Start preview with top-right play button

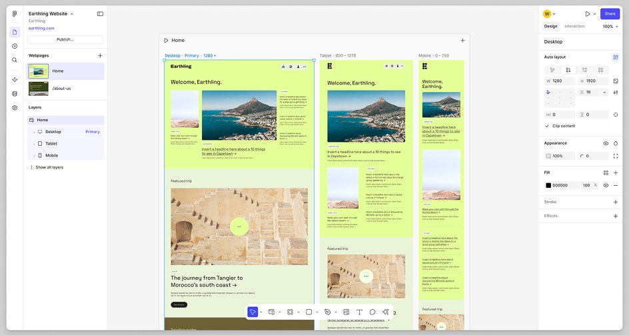point(588,14)
